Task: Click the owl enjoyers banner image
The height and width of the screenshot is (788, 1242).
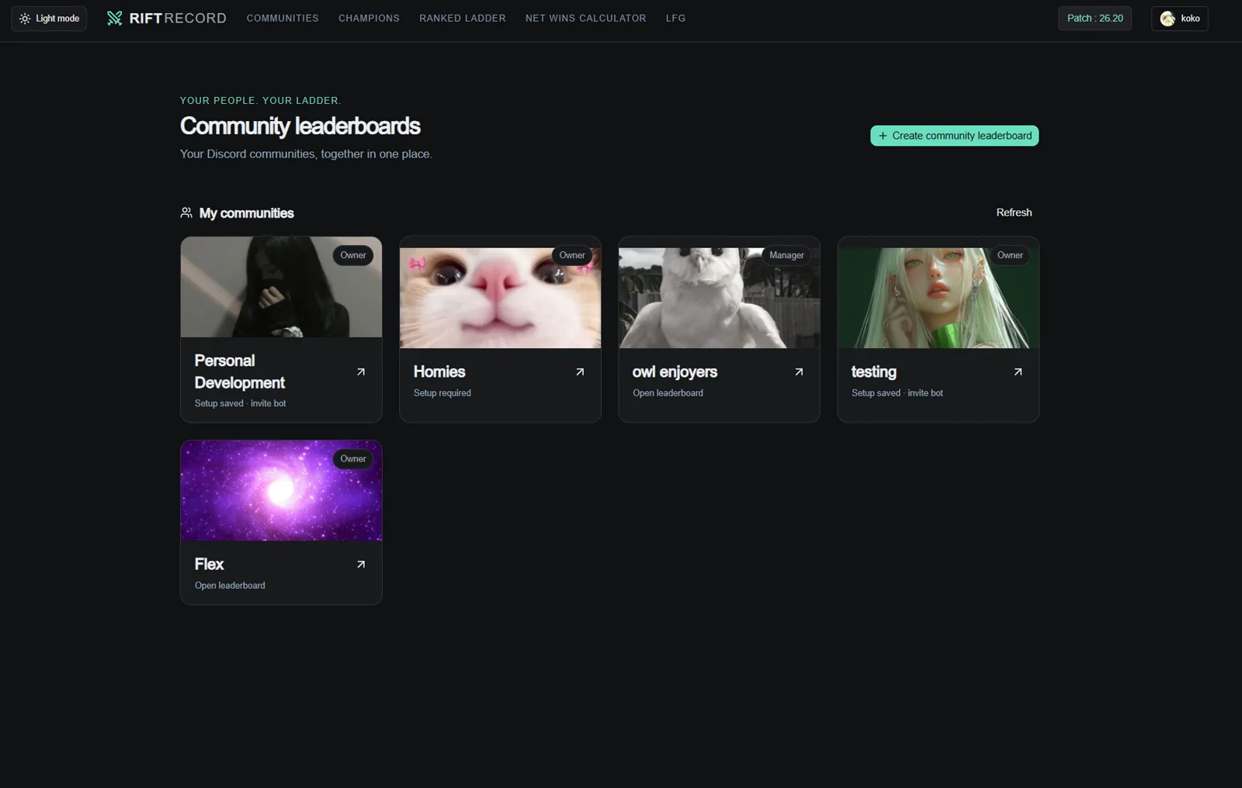Action: tap(719, 298)
